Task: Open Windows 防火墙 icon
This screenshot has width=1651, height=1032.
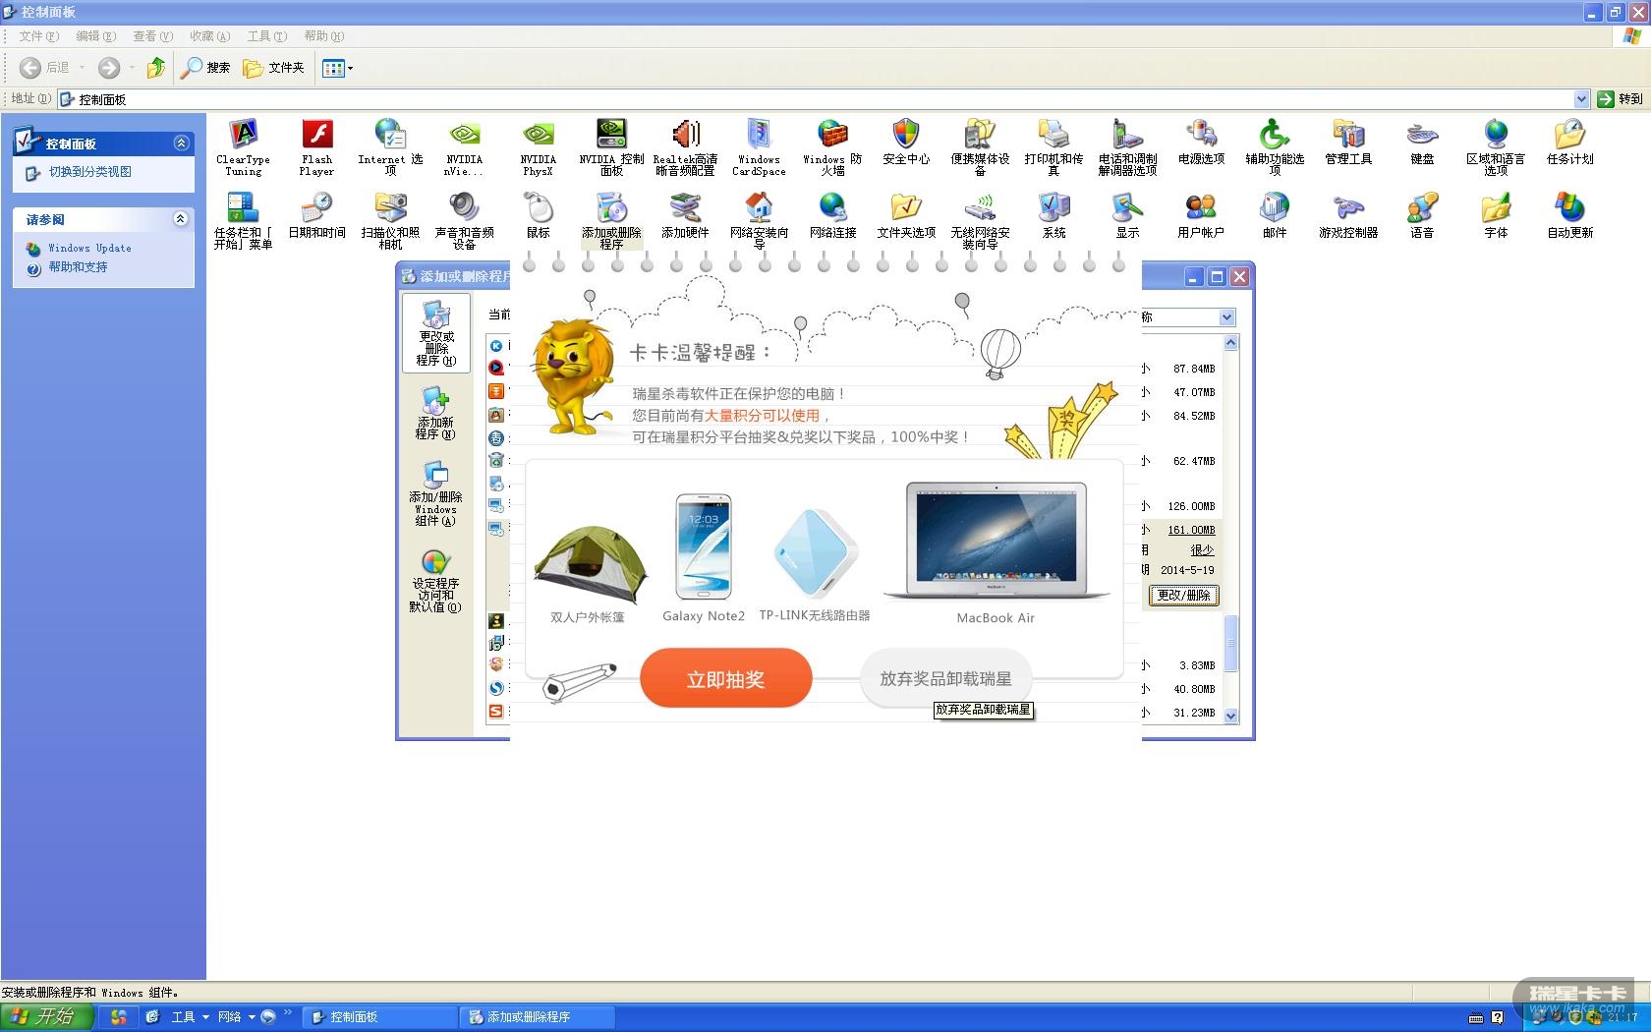Action: [x=832, y=146]
